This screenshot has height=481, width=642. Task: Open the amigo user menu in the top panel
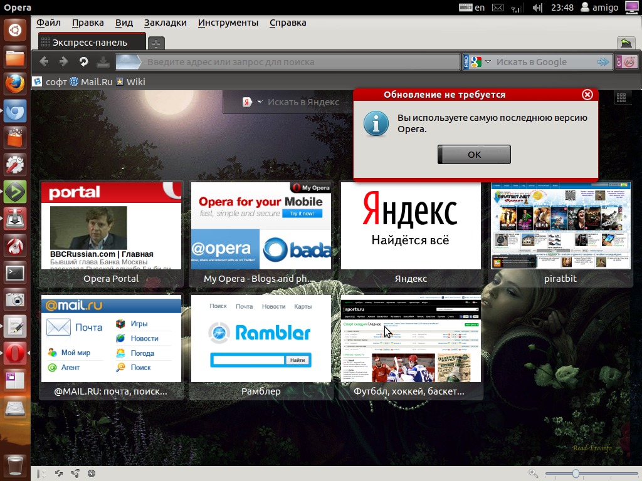tap(600, 8)
